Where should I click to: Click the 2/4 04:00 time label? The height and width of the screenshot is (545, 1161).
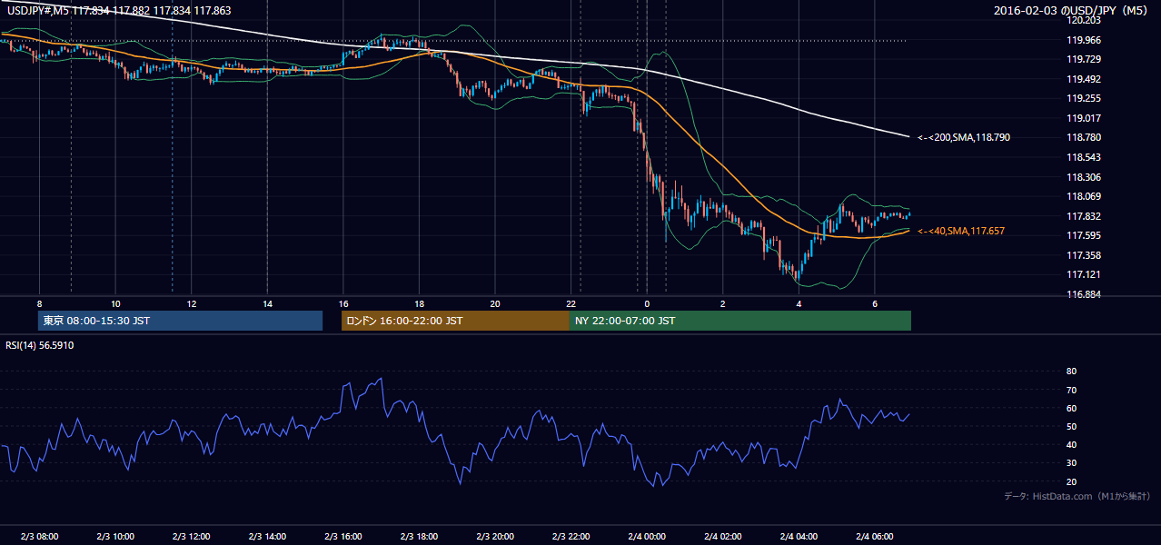tap(799, 537)
